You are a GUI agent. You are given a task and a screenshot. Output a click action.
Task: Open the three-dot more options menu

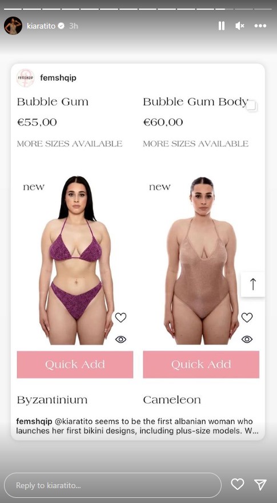tap(260, 26)
